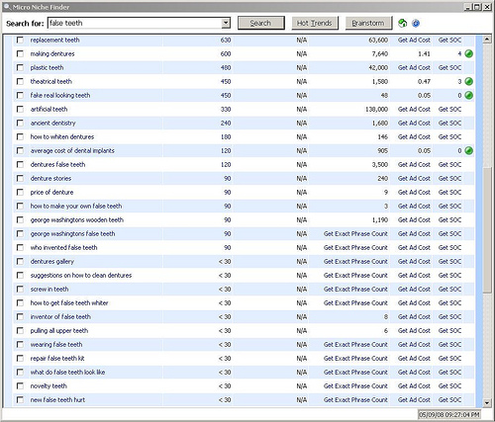The image size is (495, 422).
Task: Get SOC for inventor of false teeth
Action: (449, 316)
